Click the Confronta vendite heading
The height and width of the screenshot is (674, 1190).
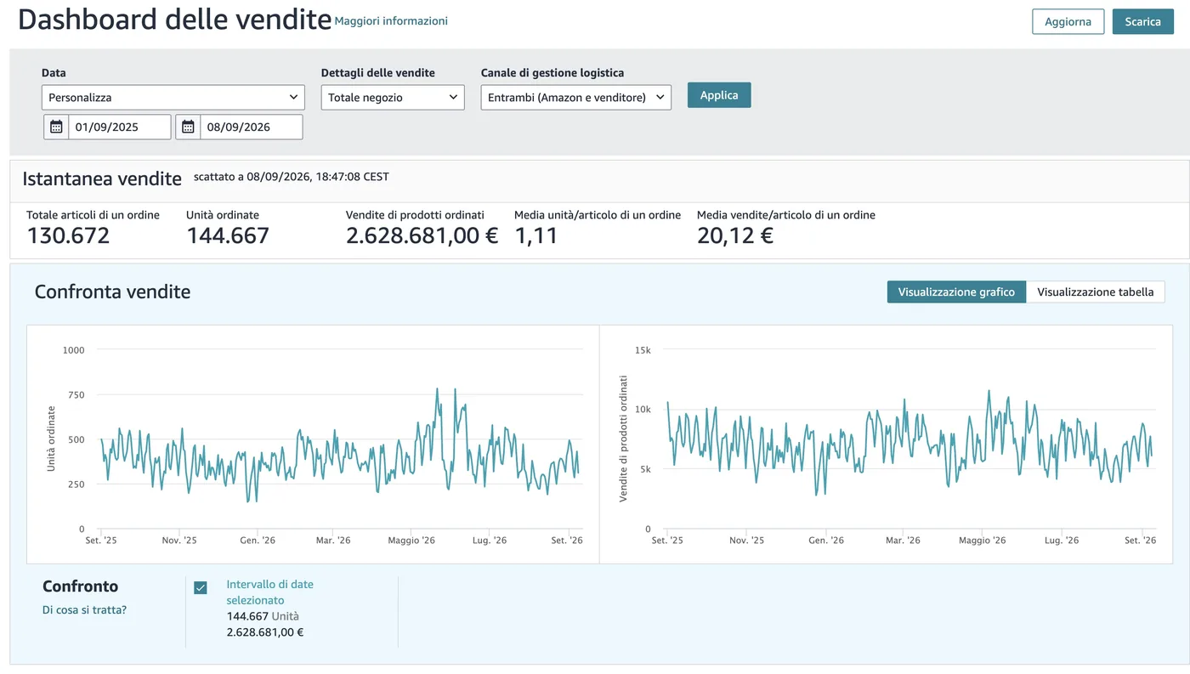click(x=112, y=292)
